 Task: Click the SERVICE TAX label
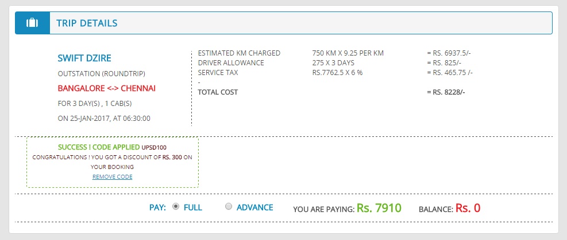pyautogui.click(x=218, y=73)
